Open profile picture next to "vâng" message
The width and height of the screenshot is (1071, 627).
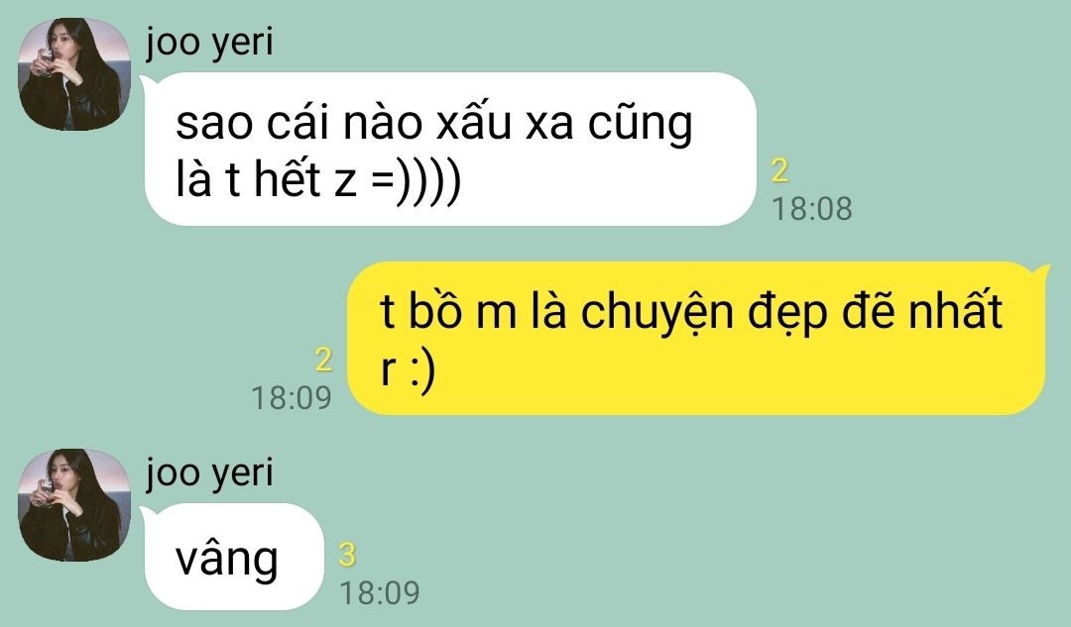pyautogui.click(x=73, y=505)
